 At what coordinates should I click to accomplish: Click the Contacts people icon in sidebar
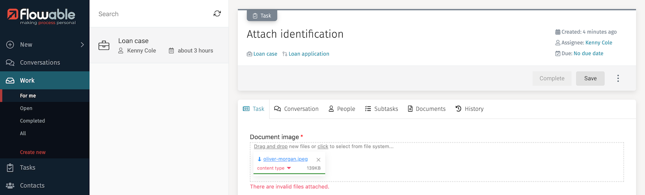[10, 186]
